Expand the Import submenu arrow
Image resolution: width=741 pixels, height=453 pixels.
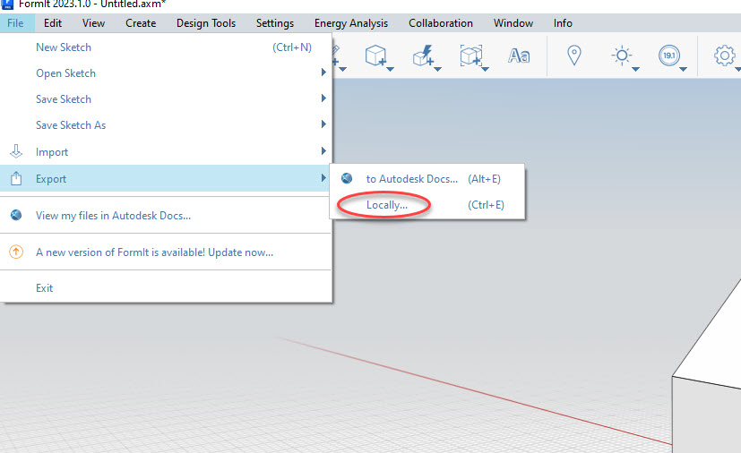pos(323,151)
